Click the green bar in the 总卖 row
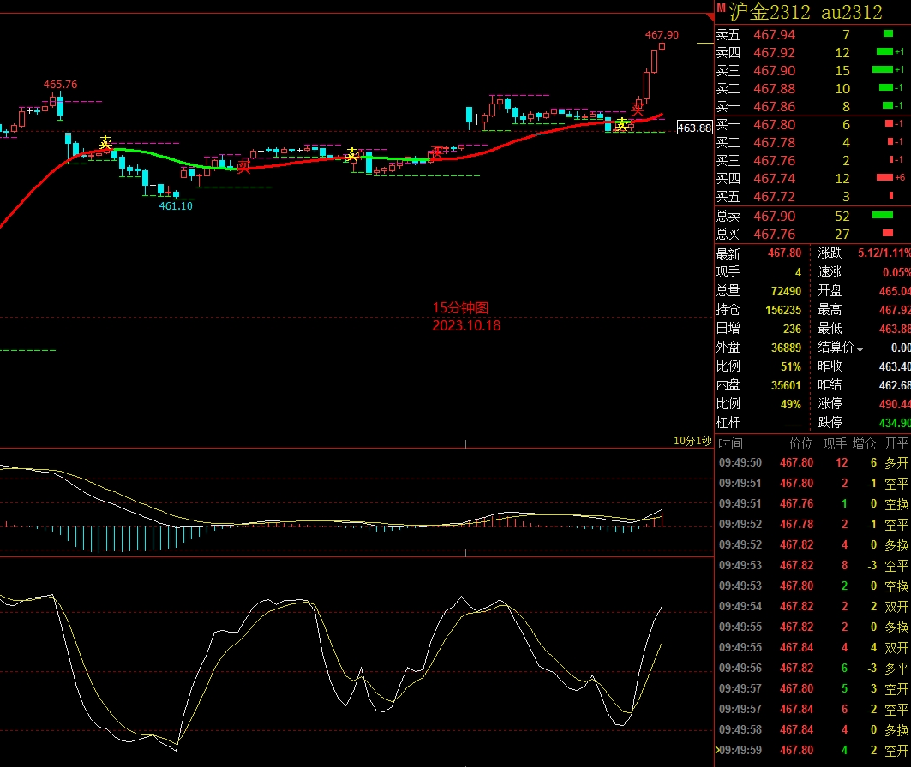Viewport: 911px width, 767px height. tap(882, 216)
